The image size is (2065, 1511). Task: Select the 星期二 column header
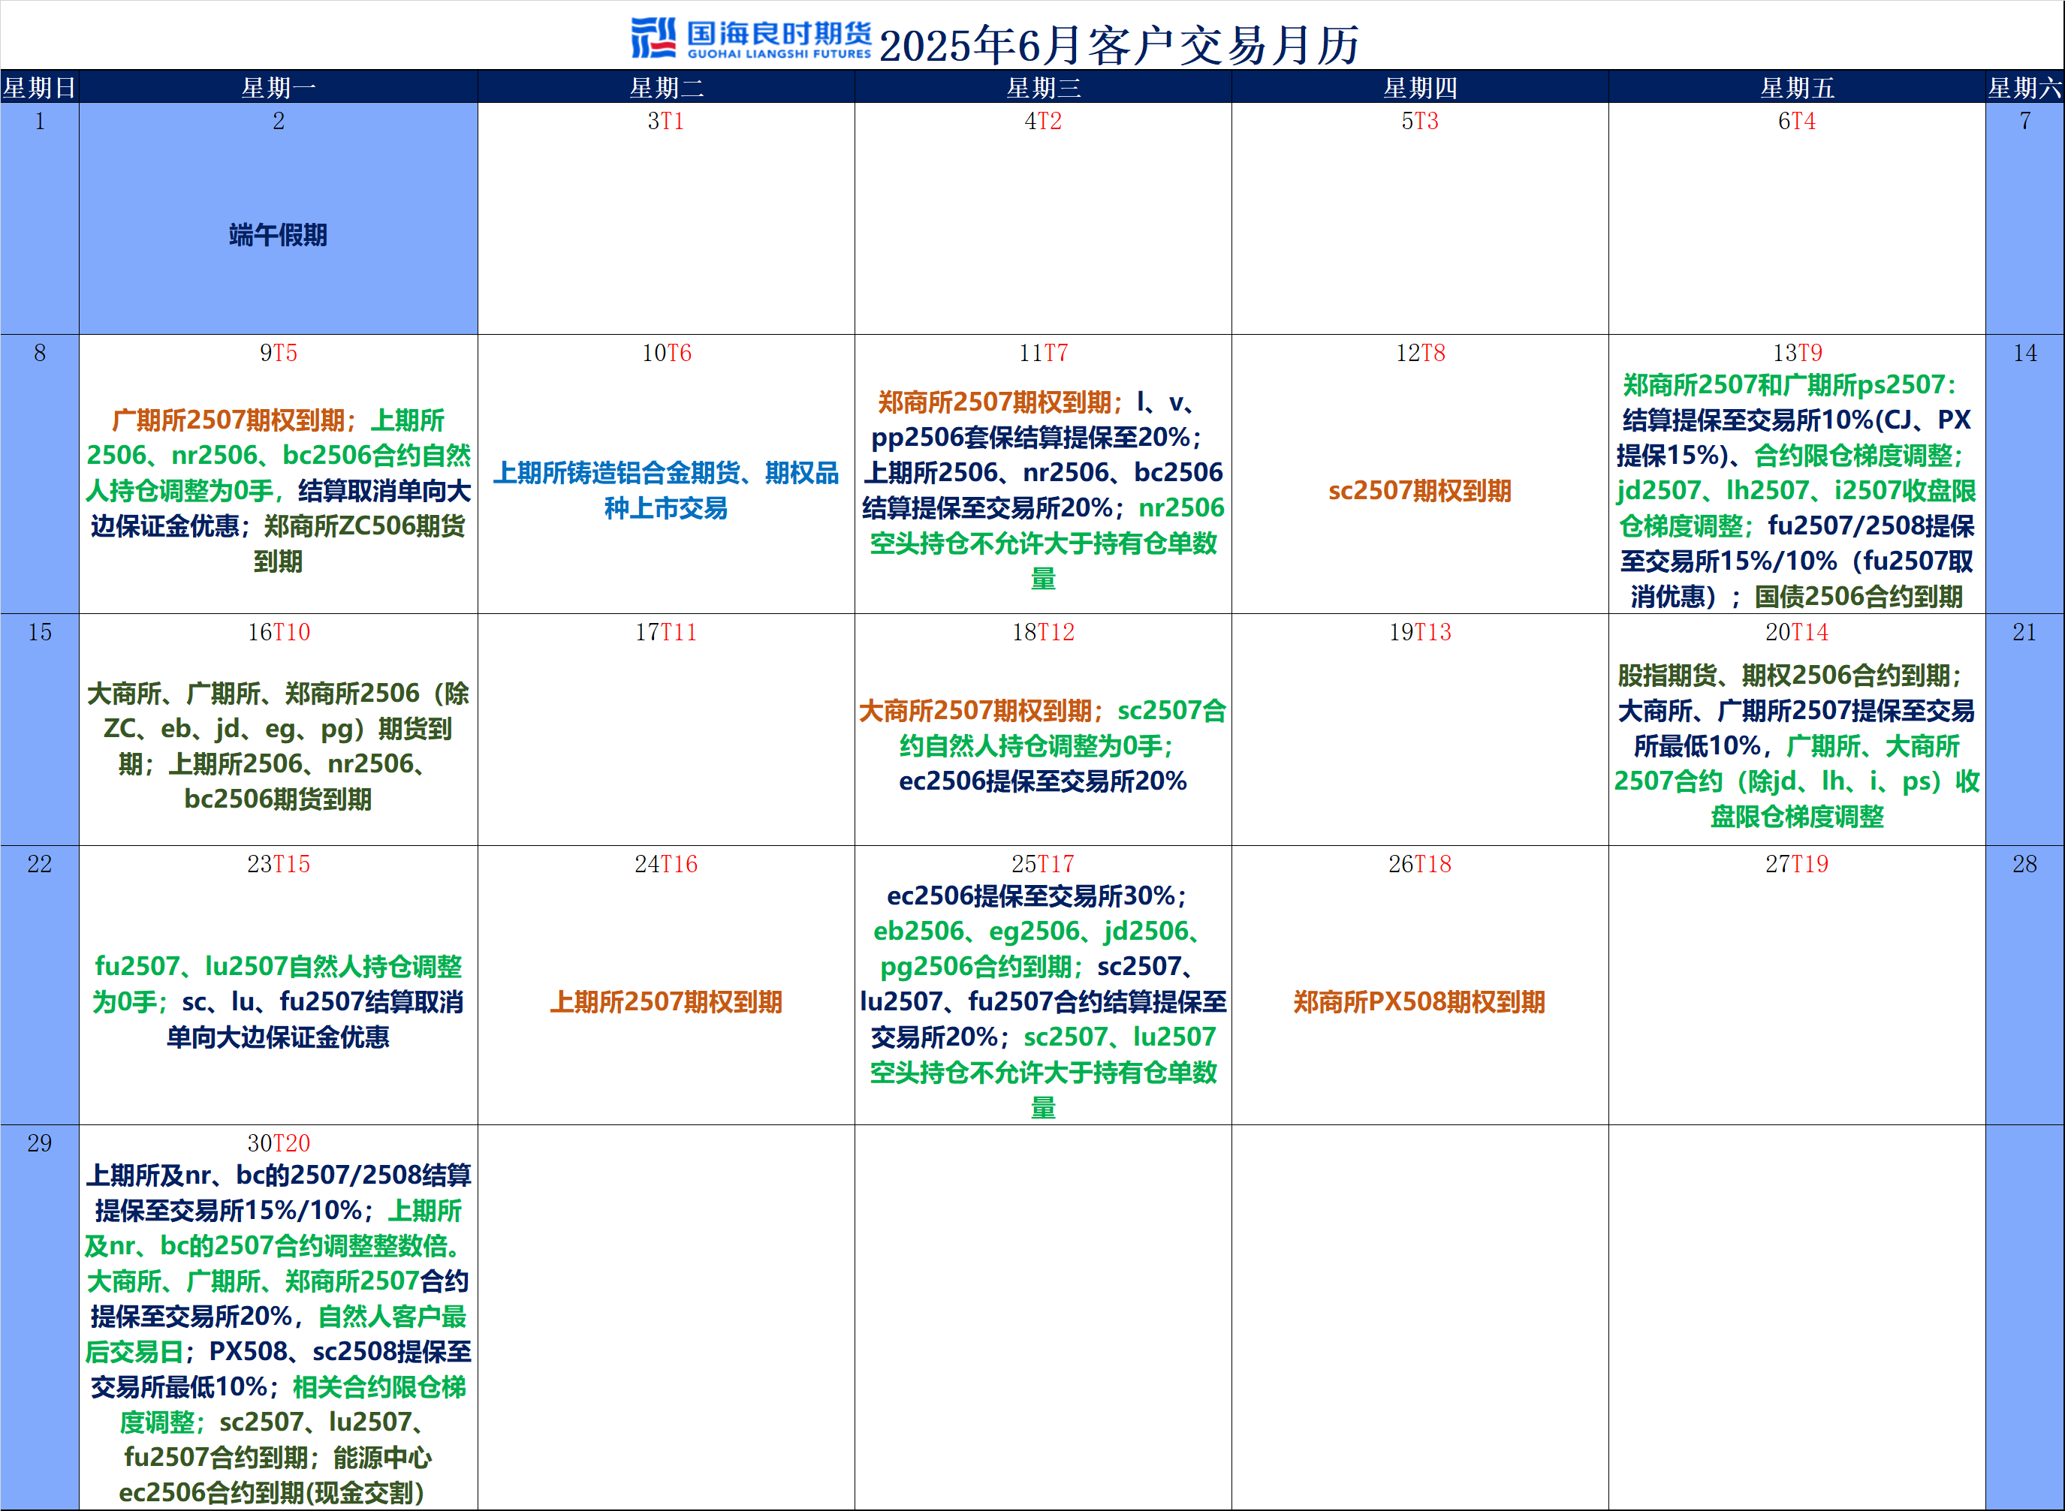[666, 88]
